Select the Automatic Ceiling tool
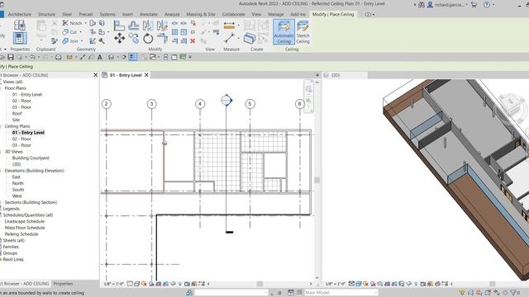Image resolution: width=529 pixels, height=297 pixels. pos(284,32)
